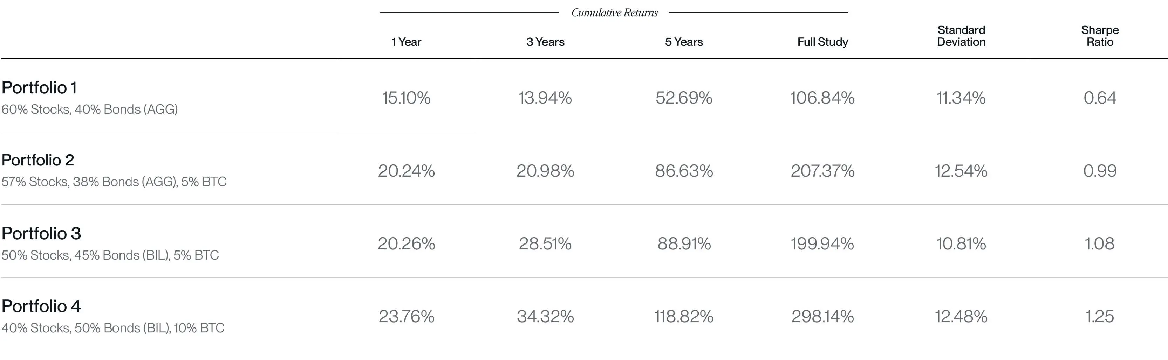Image resolution: width=1168 pixels, height=360 pixels.
Task: Select the 3 Years column header
Action: (x=545, y=42)
